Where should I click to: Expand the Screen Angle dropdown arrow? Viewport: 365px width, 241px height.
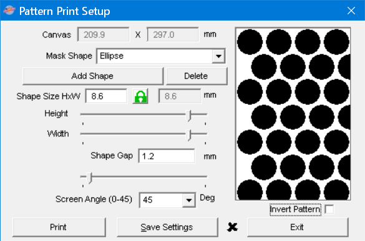pos(189,200)
